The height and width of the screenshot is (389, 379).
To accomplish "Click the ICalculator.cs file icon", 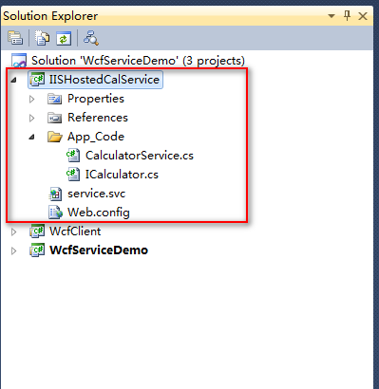I will click(73, 175).
